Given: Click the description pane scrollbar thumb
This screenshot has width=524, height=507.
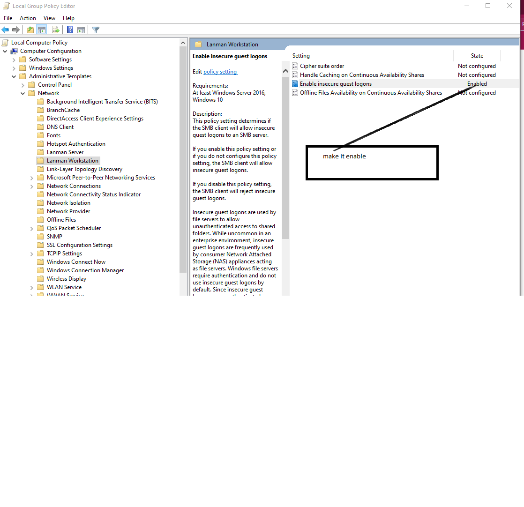Looking at the screenshot, I should [285, 157].
